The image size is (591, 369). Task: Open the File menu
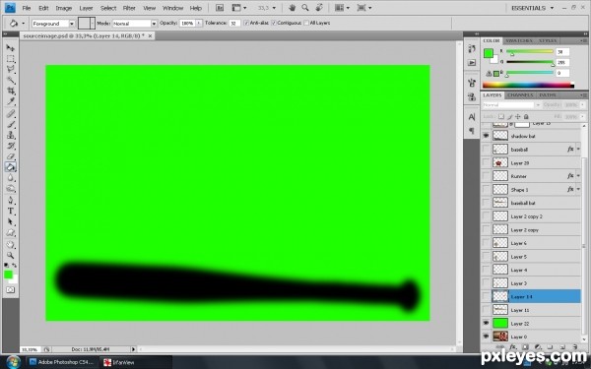click(27, 8)
